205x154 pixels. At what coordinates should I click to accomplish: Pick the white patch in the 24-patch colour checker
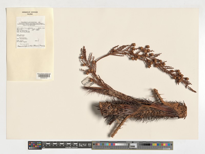click(30, 148)
